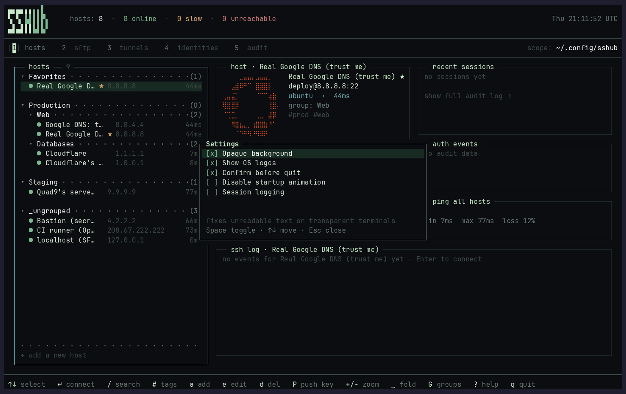
Task: Click the group: Web text
Action: point(308,105)
